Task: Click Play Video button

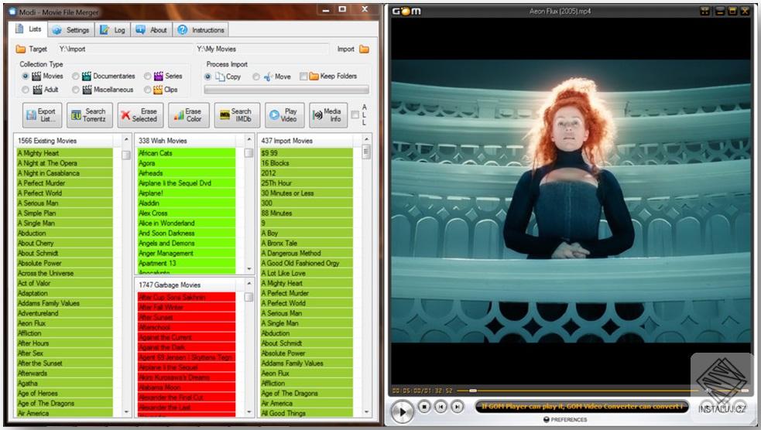Action: (x=284, y=115)
